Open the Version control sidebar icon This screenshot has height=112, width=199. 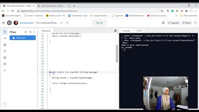tap(5, 38)
